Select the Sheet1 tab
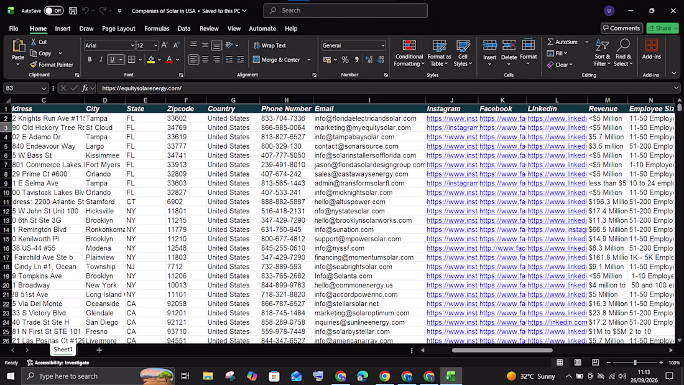Viewport: 684px width, 385px height. (63, 350)
